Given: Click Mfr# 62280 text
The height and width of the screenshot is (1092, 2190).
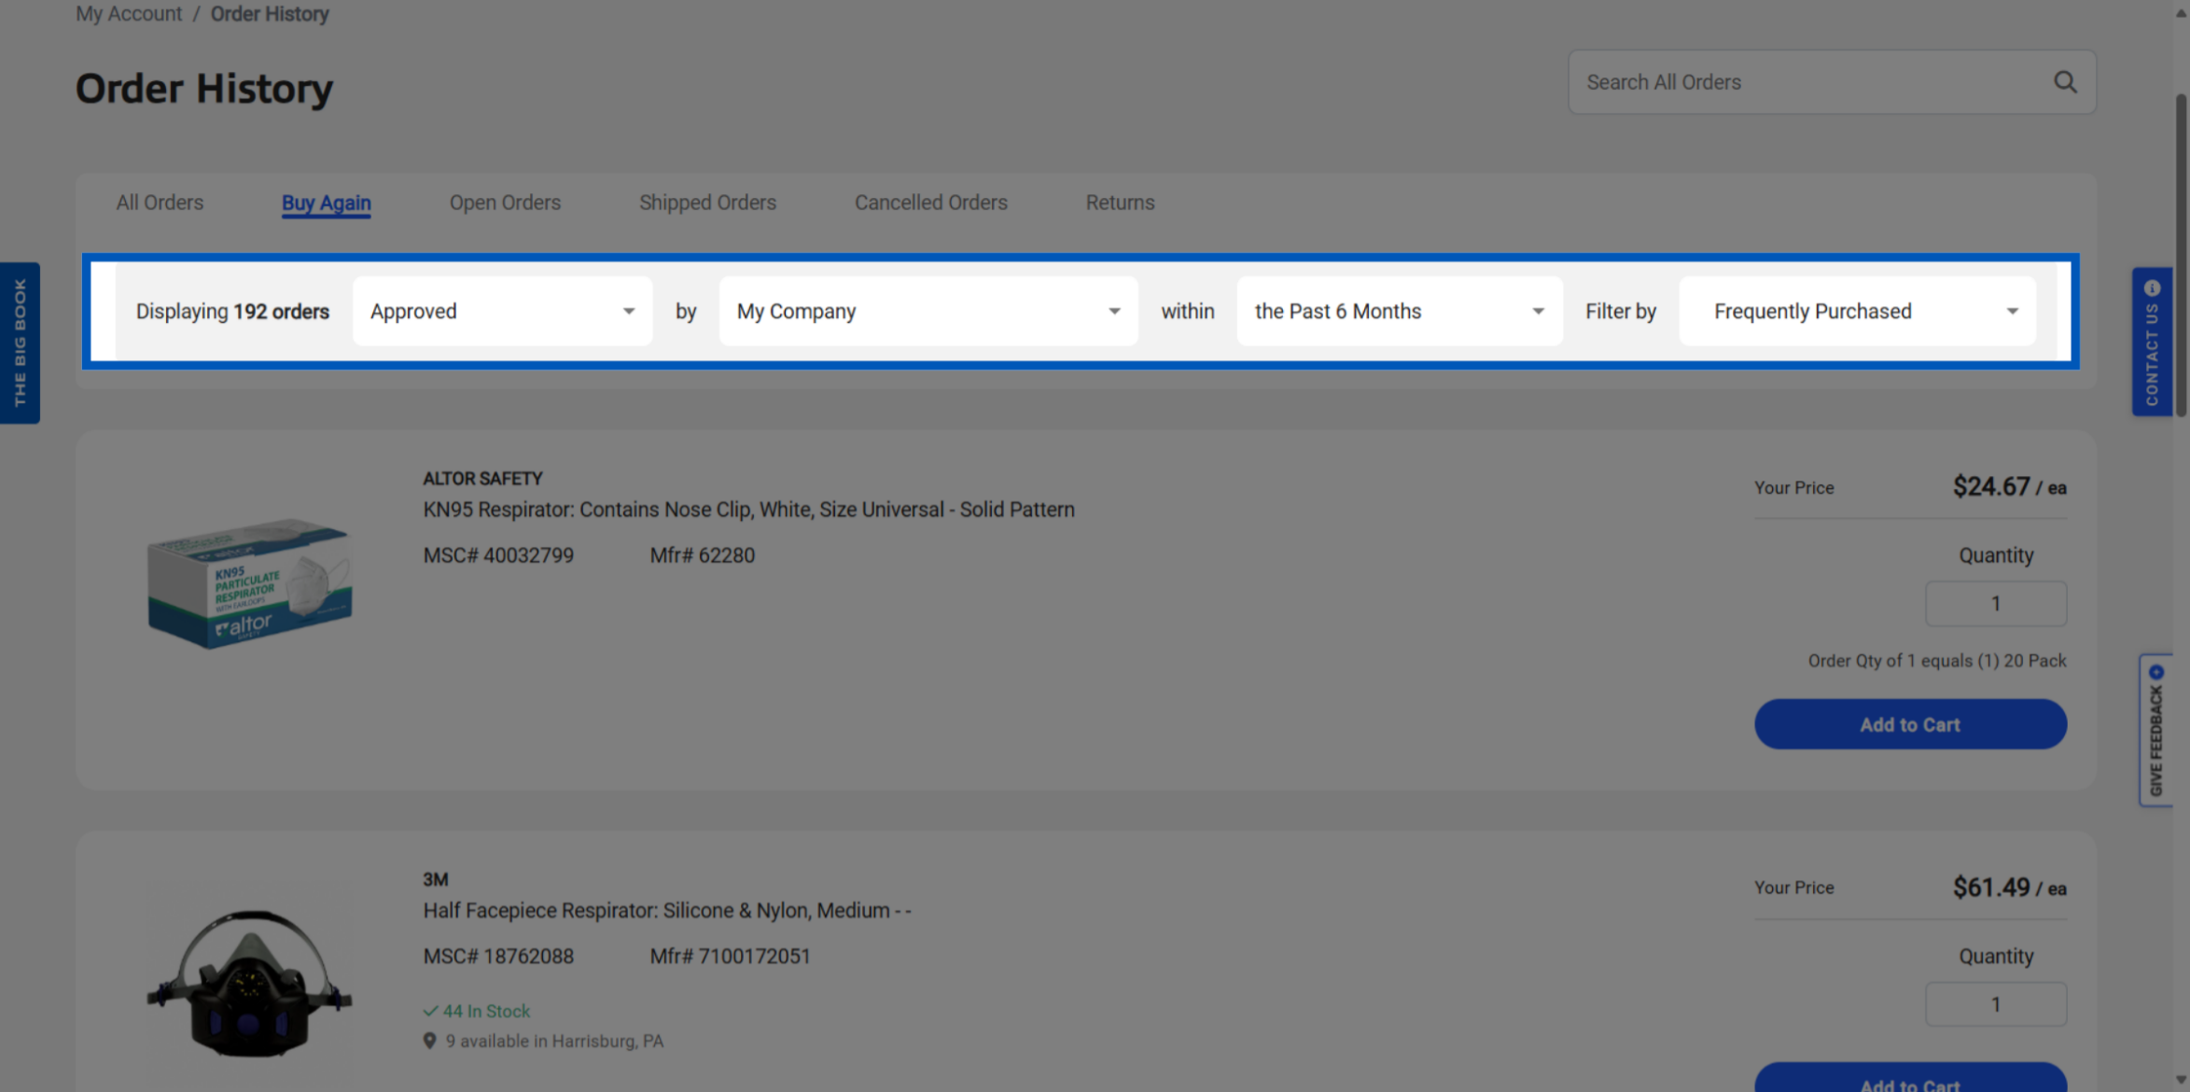Looking at the screenshot, I should (x=703, y=555).
